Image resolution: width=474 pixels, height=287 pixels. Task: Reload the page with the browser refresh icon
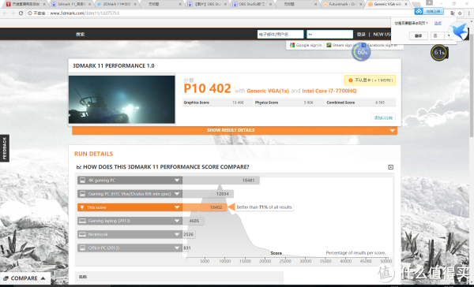click(21, 13)
